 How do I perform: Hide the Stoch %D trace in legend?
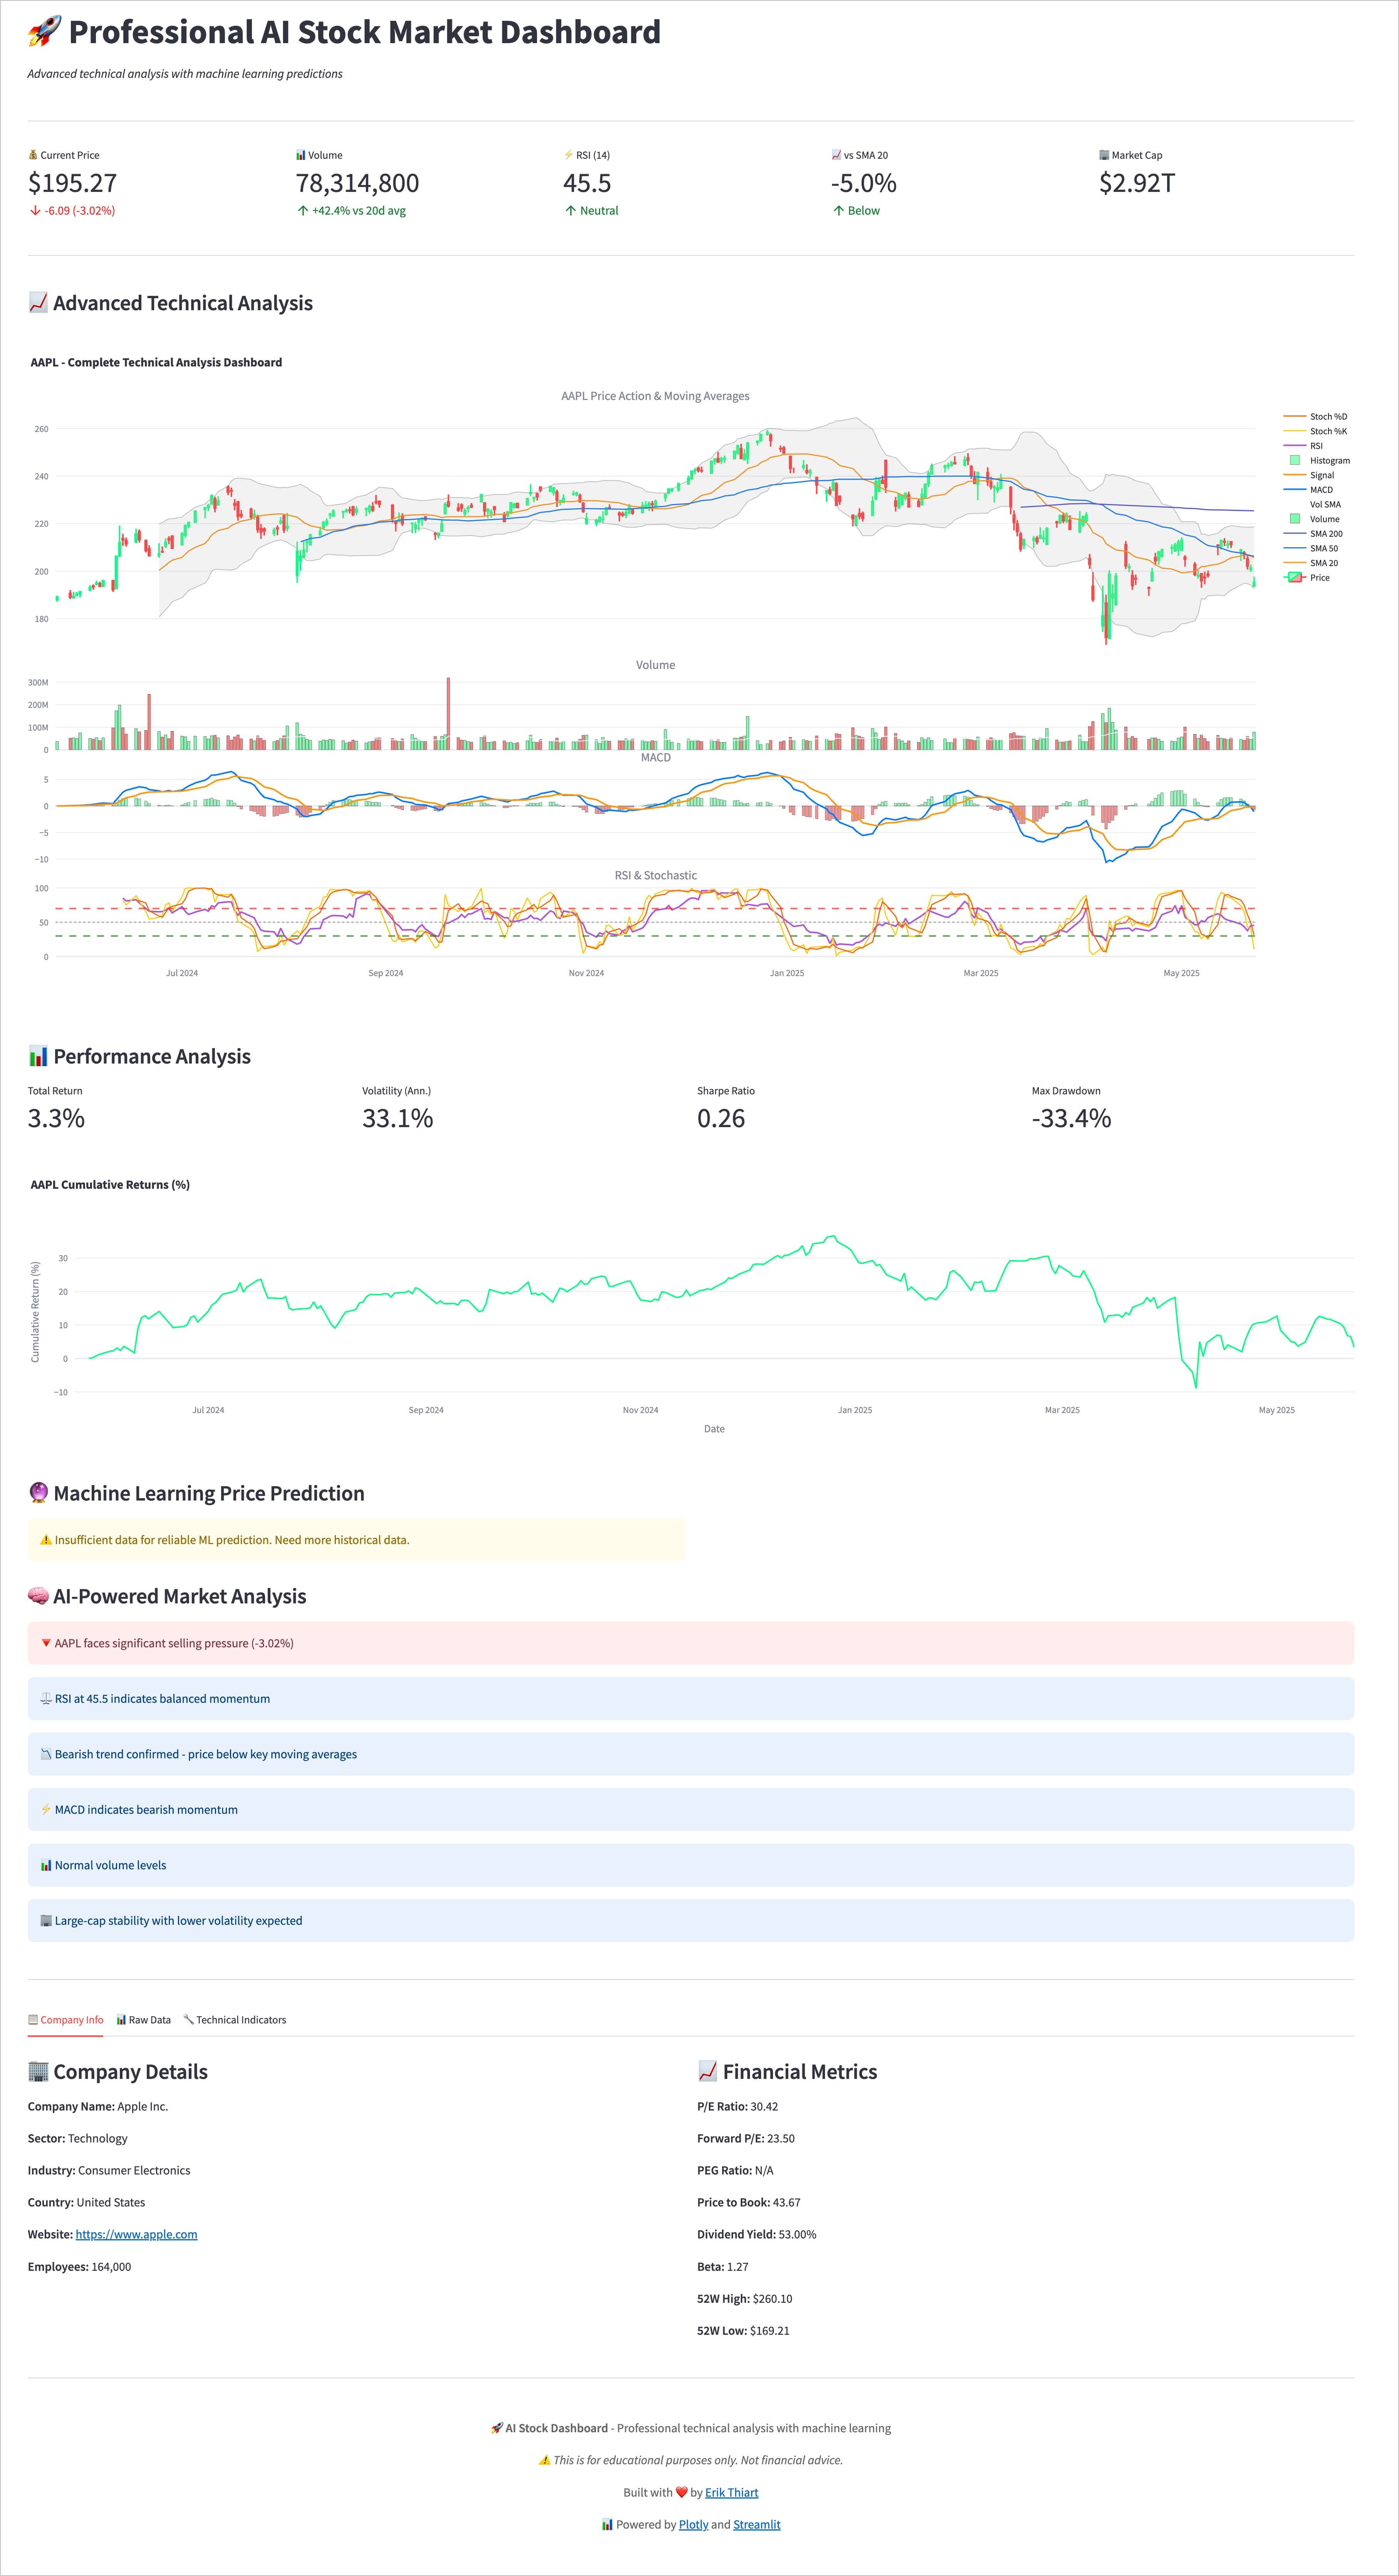(x=1315, y=416)
